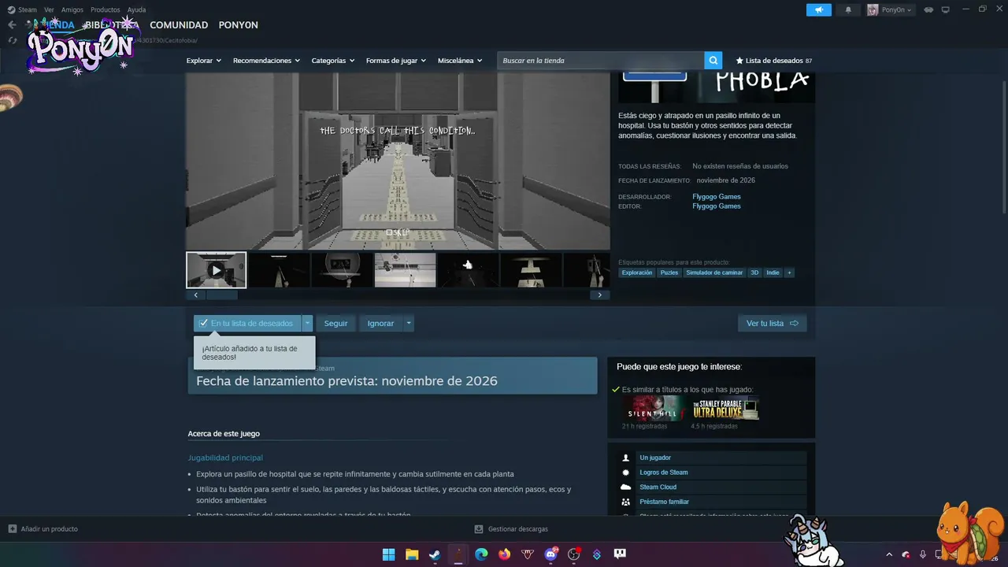
Task: Go back with the navigation arrow
Action: pos(12,24)
